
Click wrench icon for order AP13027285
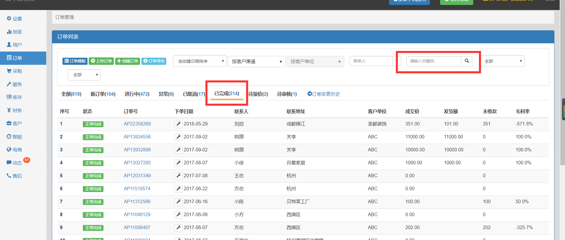click(x=178, y=163)
